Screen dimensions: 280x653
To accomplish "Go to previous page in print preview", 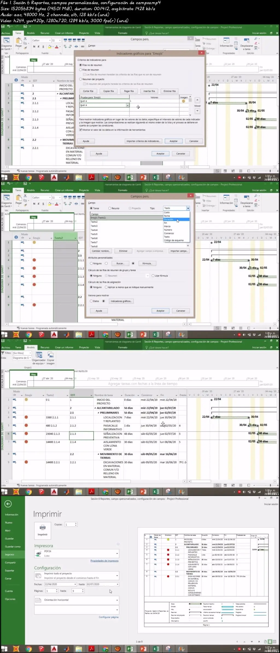I will pyautogui.click(x=237, y=642).
